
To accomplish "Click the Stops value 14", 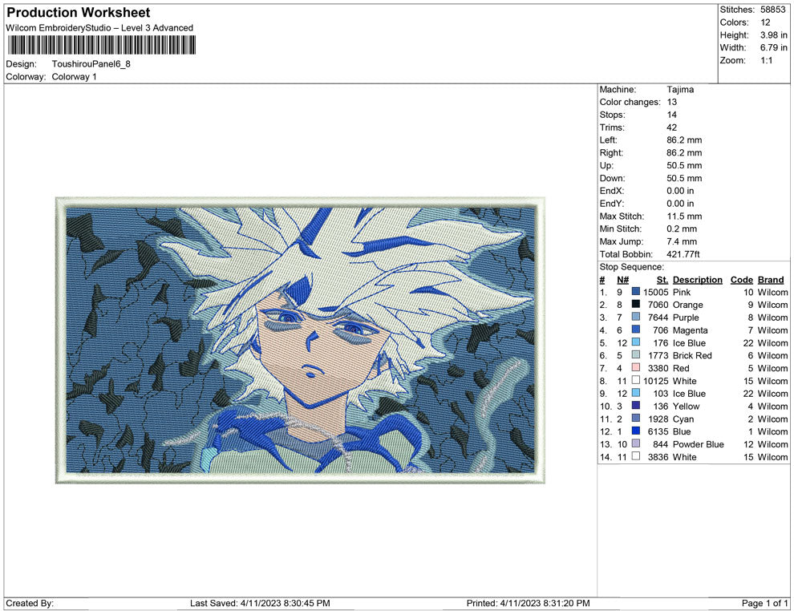I will [671, 115].
